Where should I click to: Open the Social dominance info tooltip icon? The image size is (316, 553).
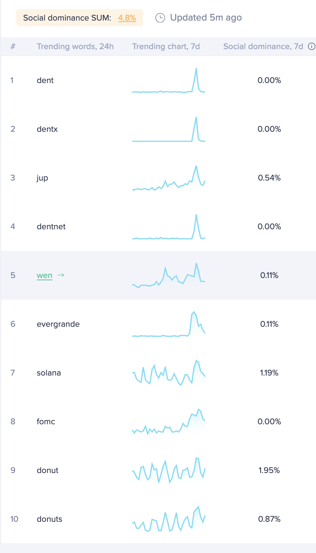(311, 46)
